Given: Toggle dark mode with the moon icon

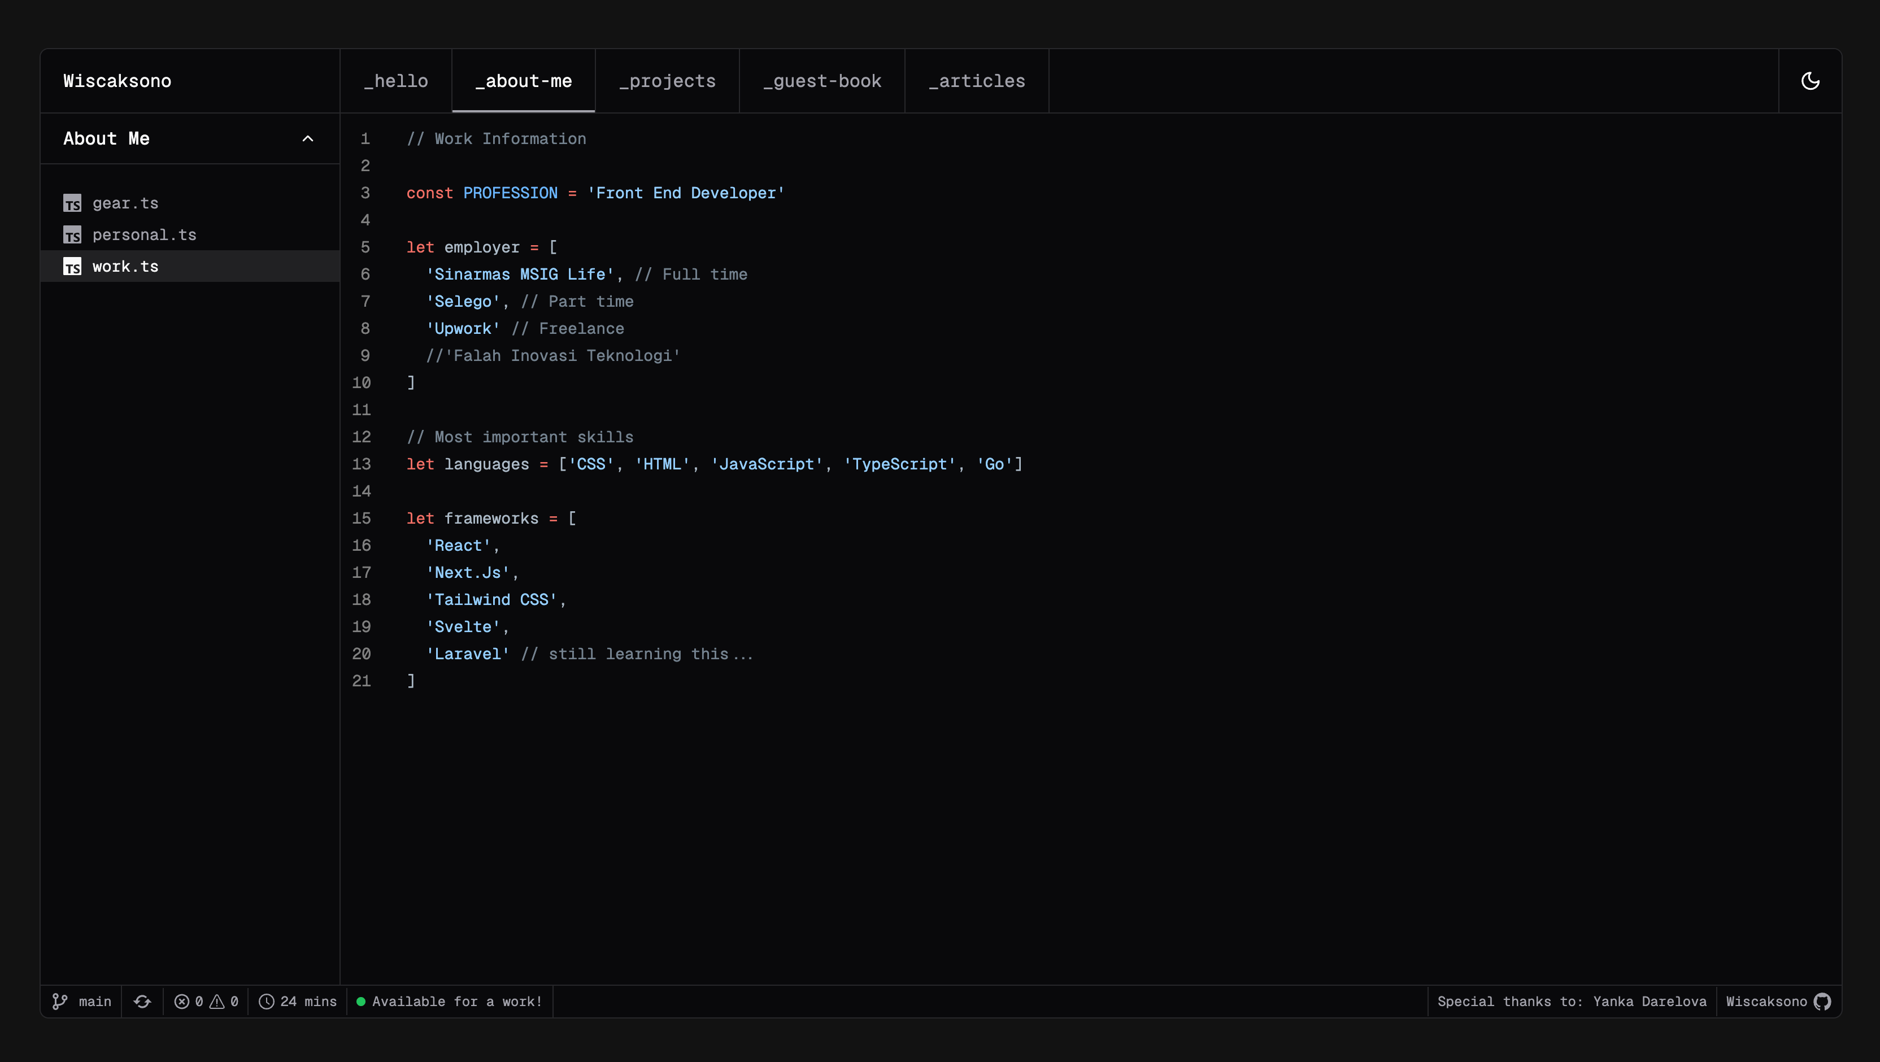Looking at the screenshot, I should click(1810, 81).
